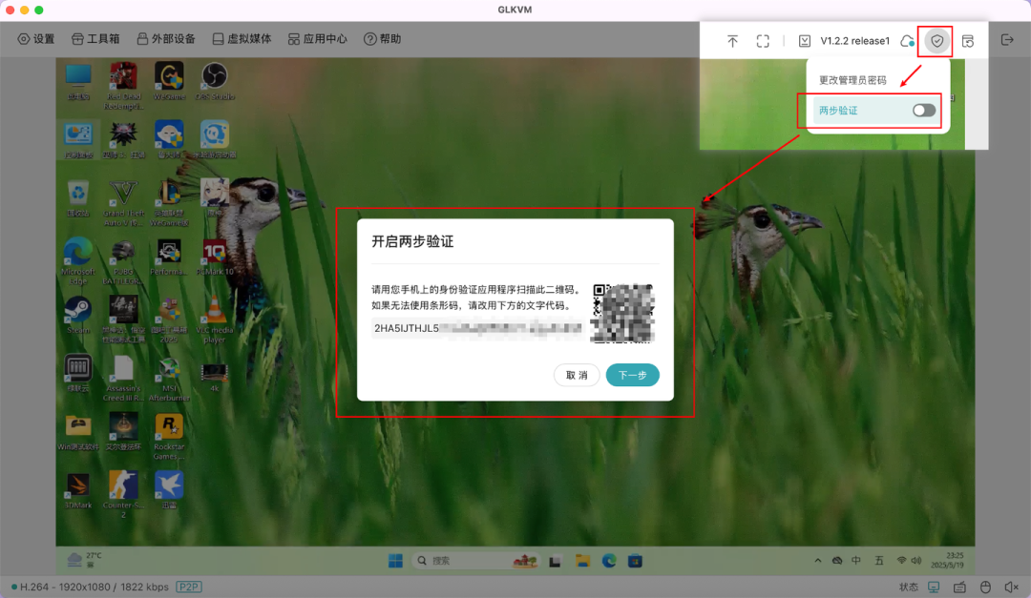Click the cloud connection status icon

coord(907,41)
